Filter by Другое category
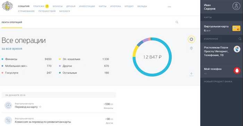 pyautogui.click(x=67, y=66)
